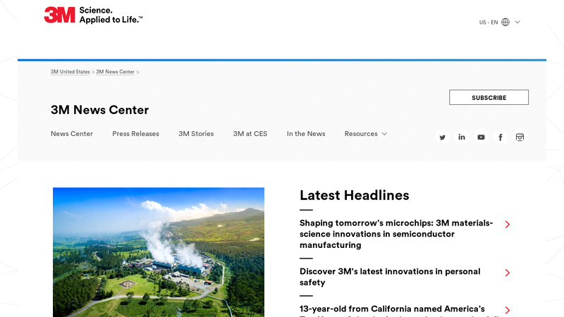Open the globe language selector icon

pos(505,23)
